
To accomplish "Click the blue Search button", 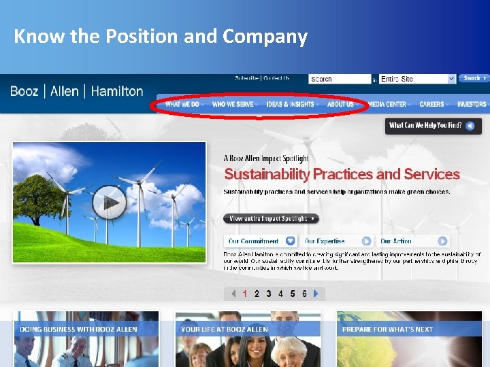I will tap(474, 78).
